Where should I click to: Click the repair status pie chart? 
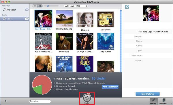point(42,85)
